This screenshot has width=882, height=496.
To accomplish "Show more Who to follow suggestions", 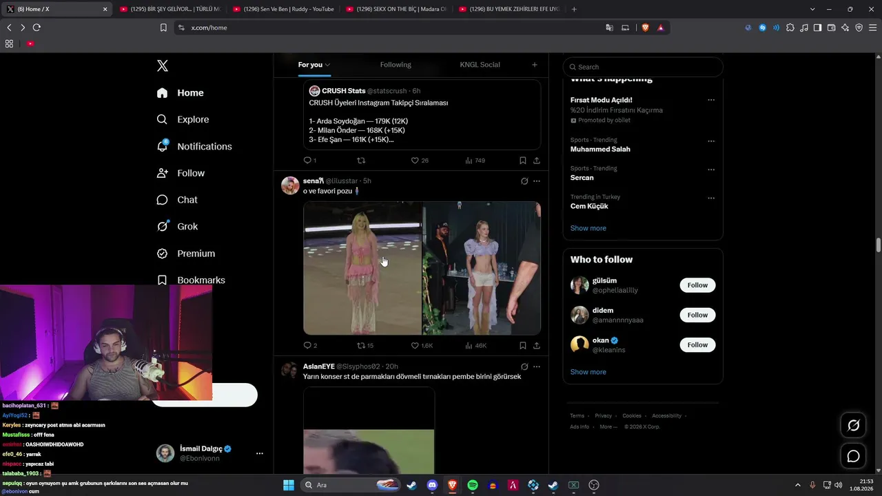I will (588, 372).
